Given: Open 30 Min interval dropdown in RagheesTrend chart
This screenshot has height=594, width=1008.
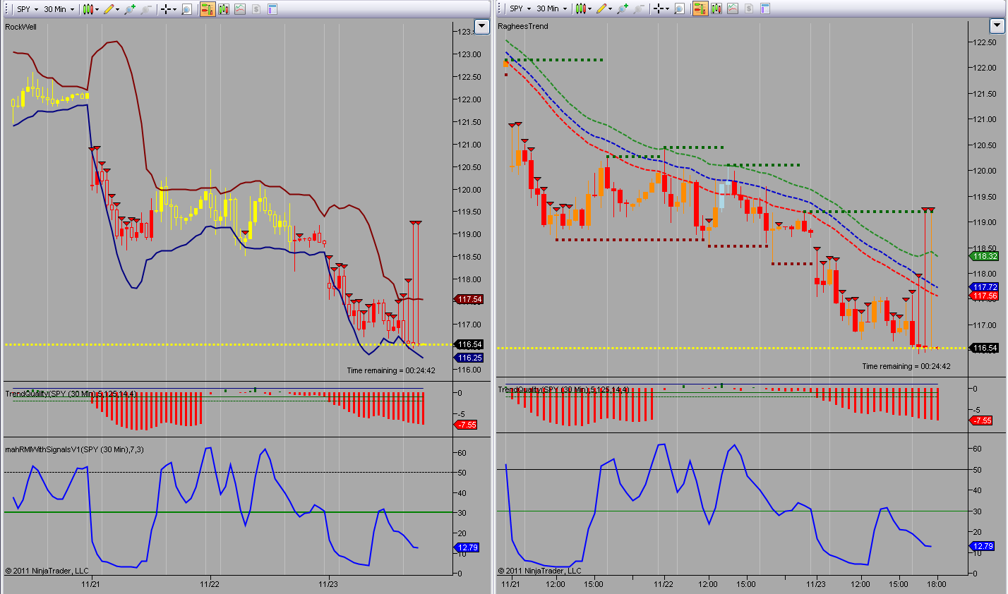Looking at the screenshot, I should click(x=552, y=8).
